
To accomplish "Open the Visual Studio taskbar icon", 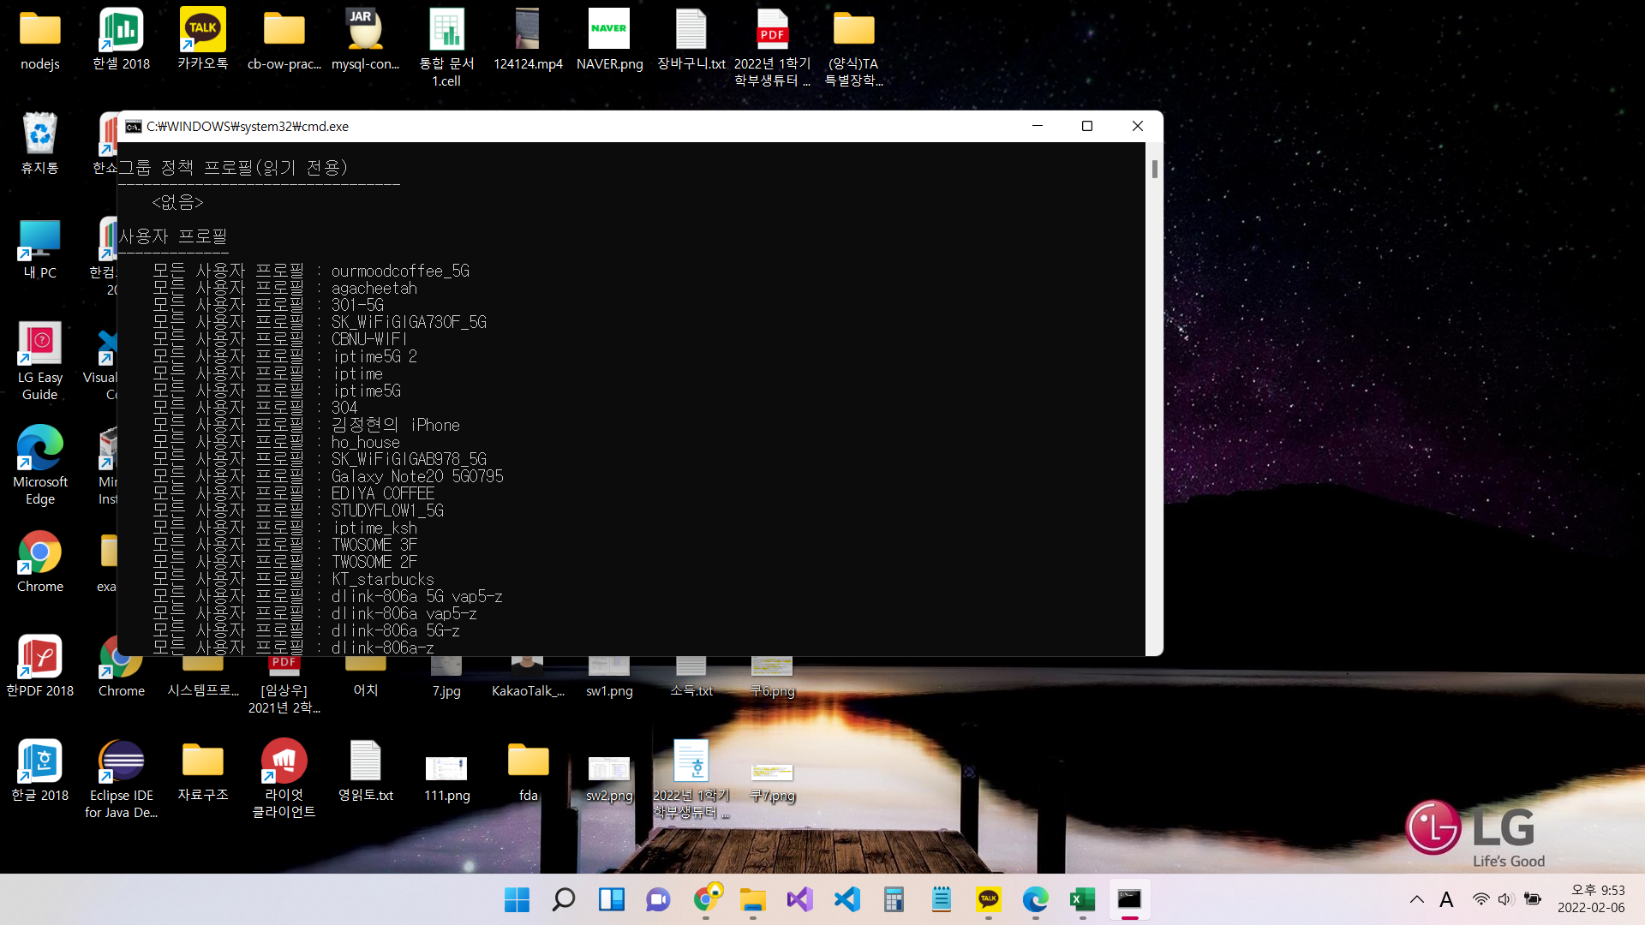I will click(x=799, y=899).
